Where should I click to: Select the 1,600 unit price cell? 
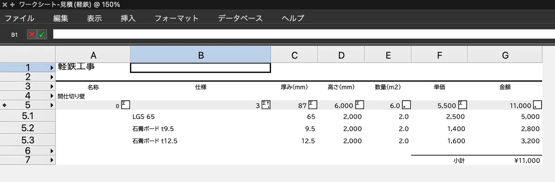tap(439, 140)
